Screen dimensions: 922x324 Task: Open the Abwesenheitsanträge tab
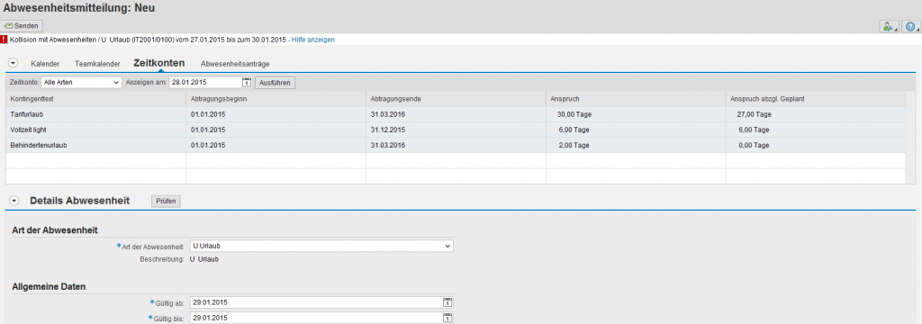point(235,64)
